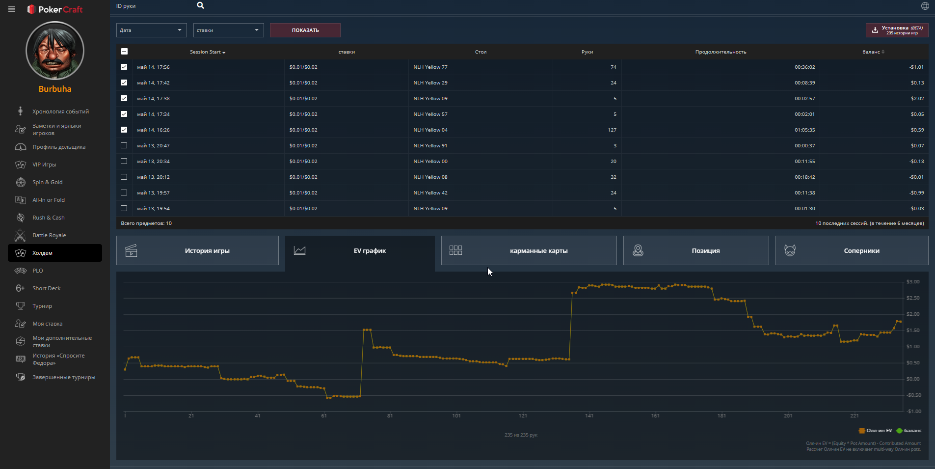This screenshot has width=935, height=469.
Task: Open the ставки filter dropdown
Action: [229, 30]
